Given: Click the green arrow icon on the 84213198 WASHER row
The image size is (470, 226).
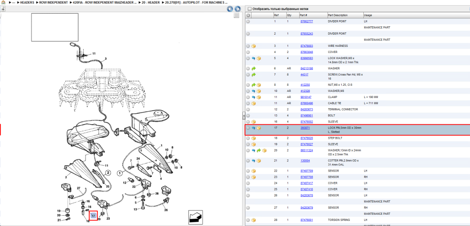Looking at the screenshot, I should (x=253, y=68).
